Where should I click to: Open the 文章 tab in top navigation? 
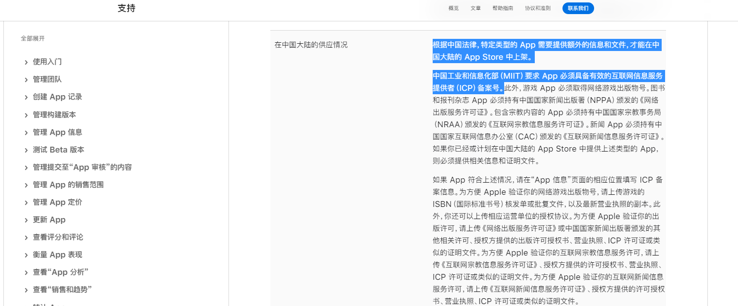(475, 8)
